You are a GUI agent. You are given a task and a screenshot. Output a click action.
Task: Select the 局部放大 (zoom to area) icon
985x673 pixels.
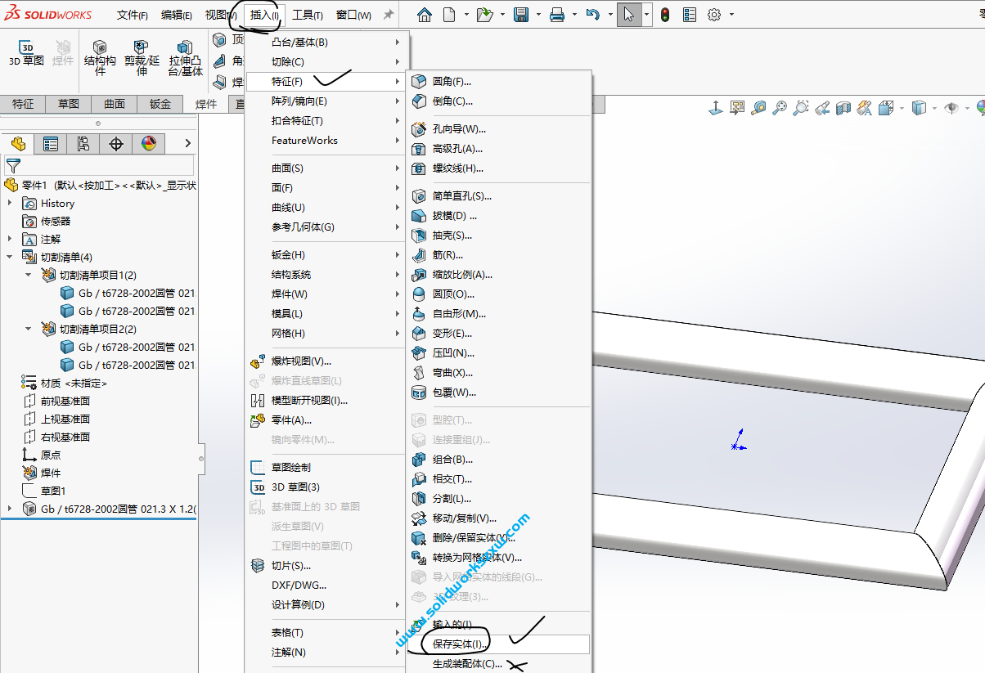[x=803, y=107]
